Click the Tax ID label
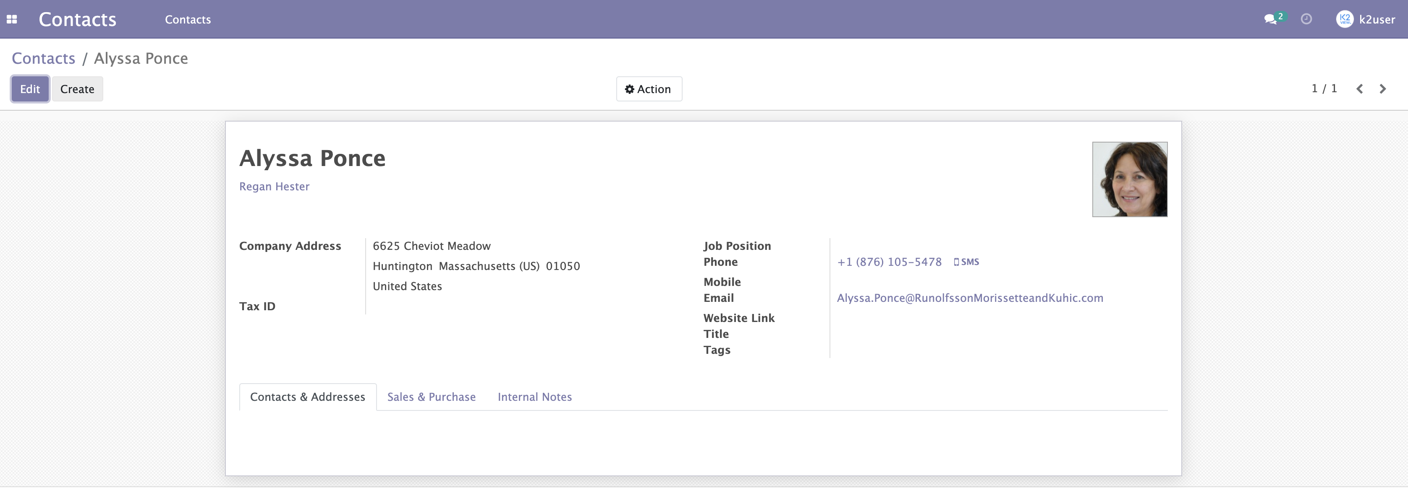This screenshot has width=1408, height=488. coord(257,307)
